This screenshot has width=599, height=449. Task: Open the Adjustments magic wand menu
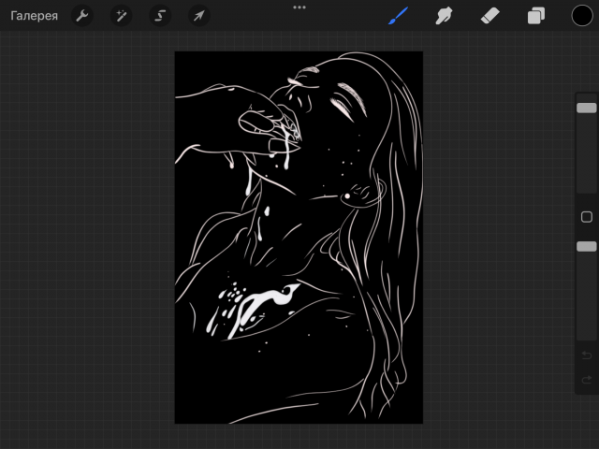tap(121, 16)
